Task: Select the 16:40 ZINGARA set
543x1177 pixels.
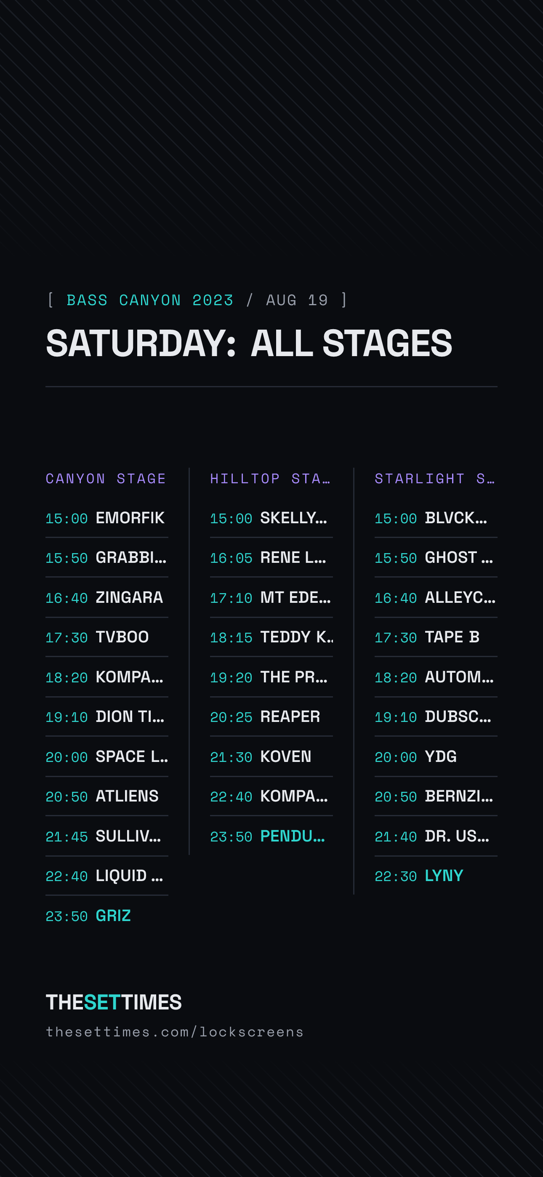Action: [x=107, y=598]
